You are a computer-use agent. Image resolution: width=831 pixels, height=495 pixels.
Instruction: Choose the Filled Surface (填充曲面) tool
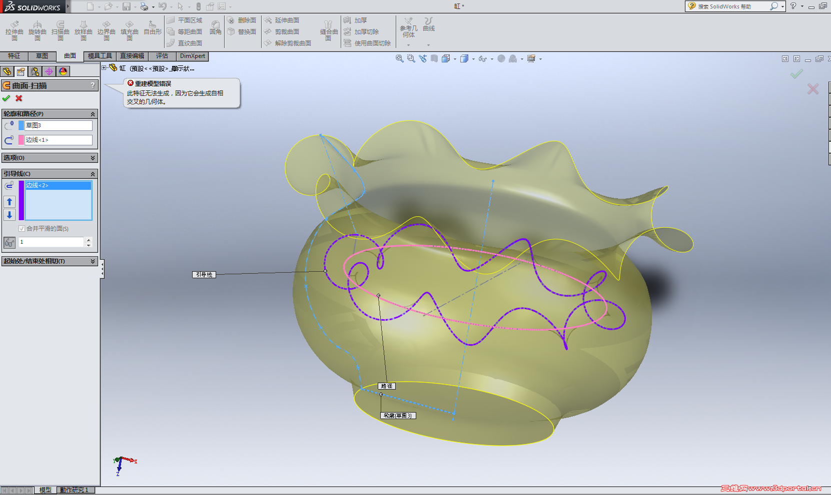pyautogui.click(x=130, y=31)
